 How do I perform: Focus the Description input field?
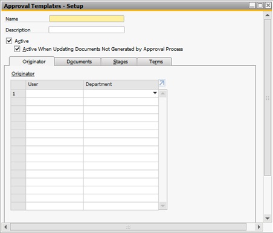(x=86, y=30)
